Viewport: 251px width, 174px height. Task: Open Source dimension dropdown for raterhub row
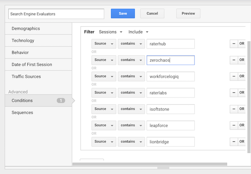pos(104,44)
